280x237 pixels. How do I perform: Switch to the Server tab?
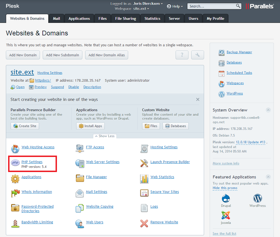pos(174,19)
